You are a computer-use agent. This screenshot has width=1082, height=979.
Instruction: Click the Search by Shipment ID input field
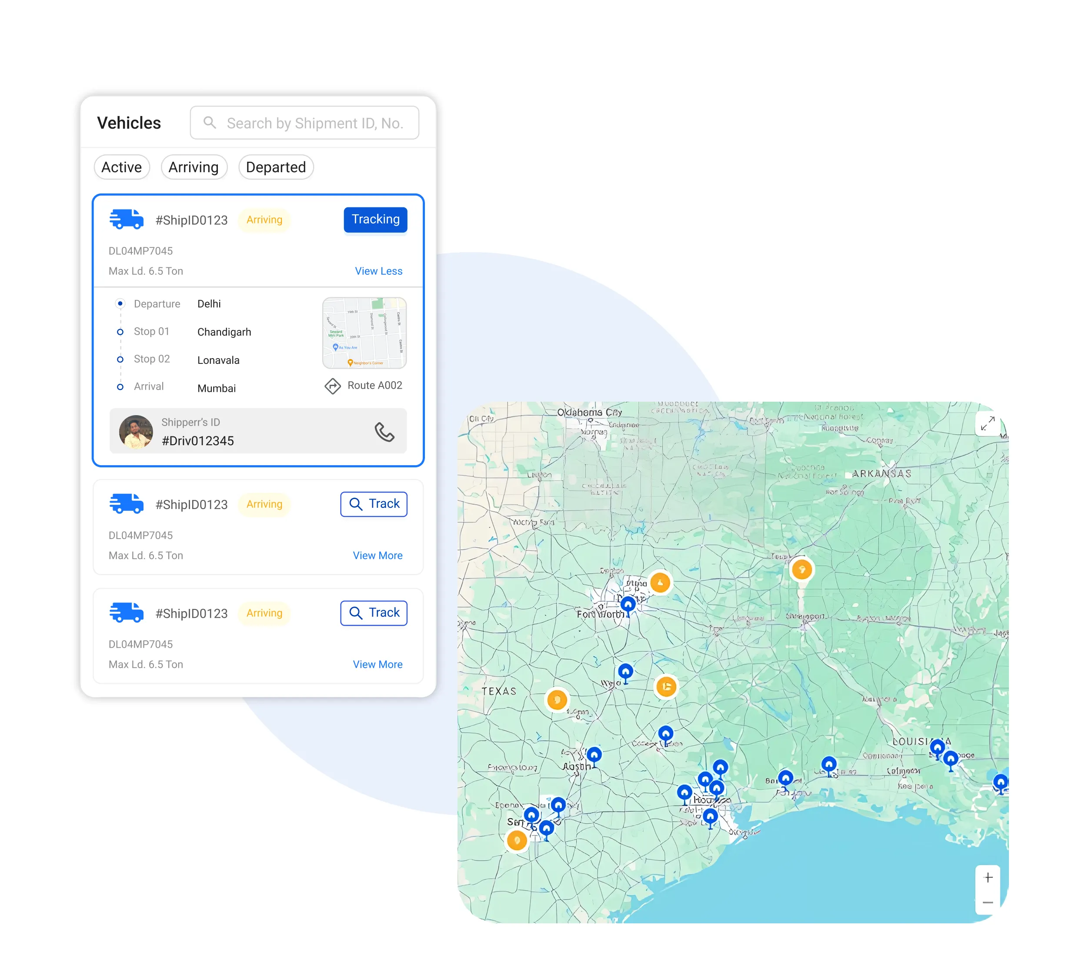click(306, 122)
